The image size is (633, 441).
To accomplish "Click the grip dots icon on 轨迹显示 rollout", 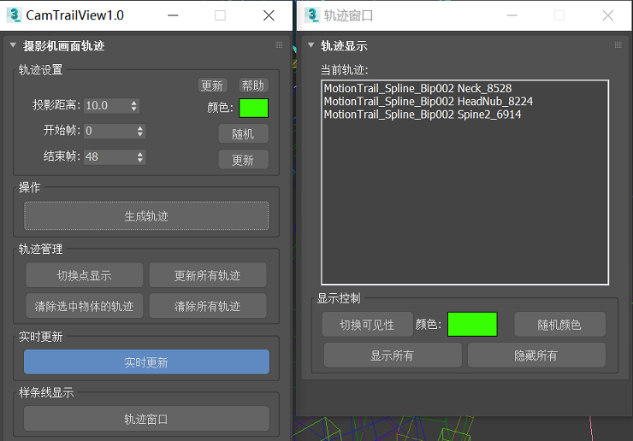I will [x=618, y=46].
